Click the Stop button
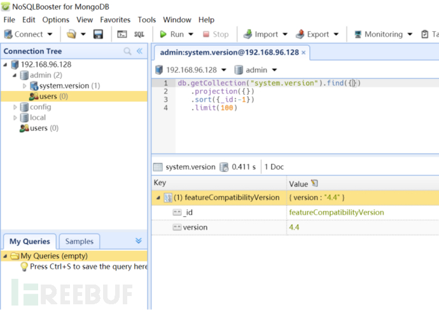The image size is (439, 310). coord(216,34)
